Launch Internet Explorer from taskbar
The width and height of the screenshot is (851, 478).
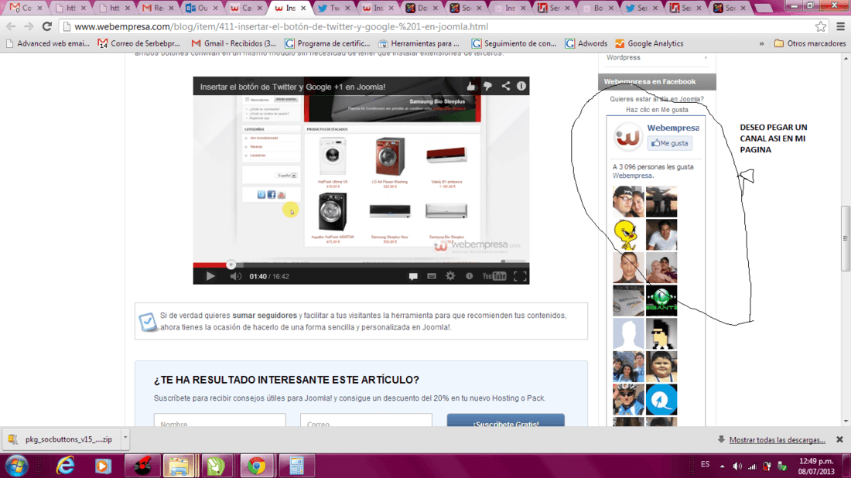pyautogui.click(x=65, y=466)
